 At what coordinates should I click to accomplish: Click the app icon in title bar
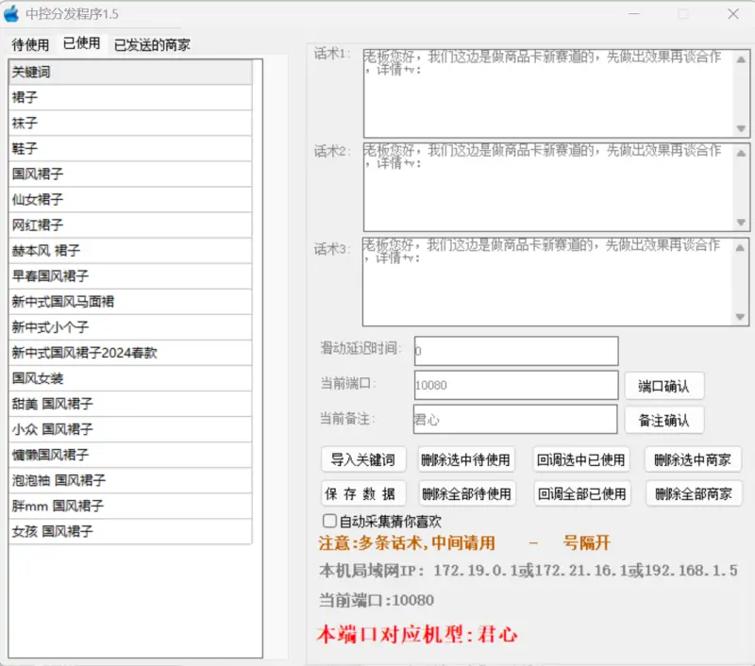pyautogui.click(x=12, y=14)
